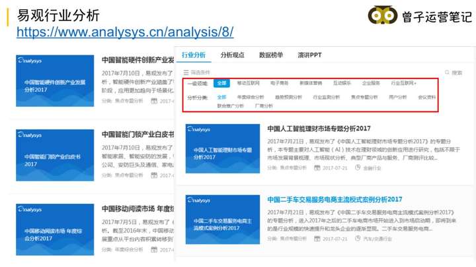Open 中国二手车交易服务电商主流模式案例分析2017 title

(x=335, y=200)
